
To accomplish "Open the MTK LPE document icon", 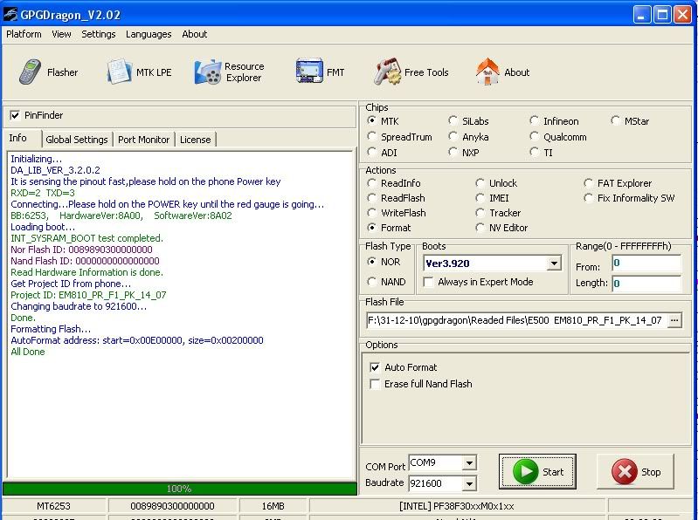I will point(119,72).
